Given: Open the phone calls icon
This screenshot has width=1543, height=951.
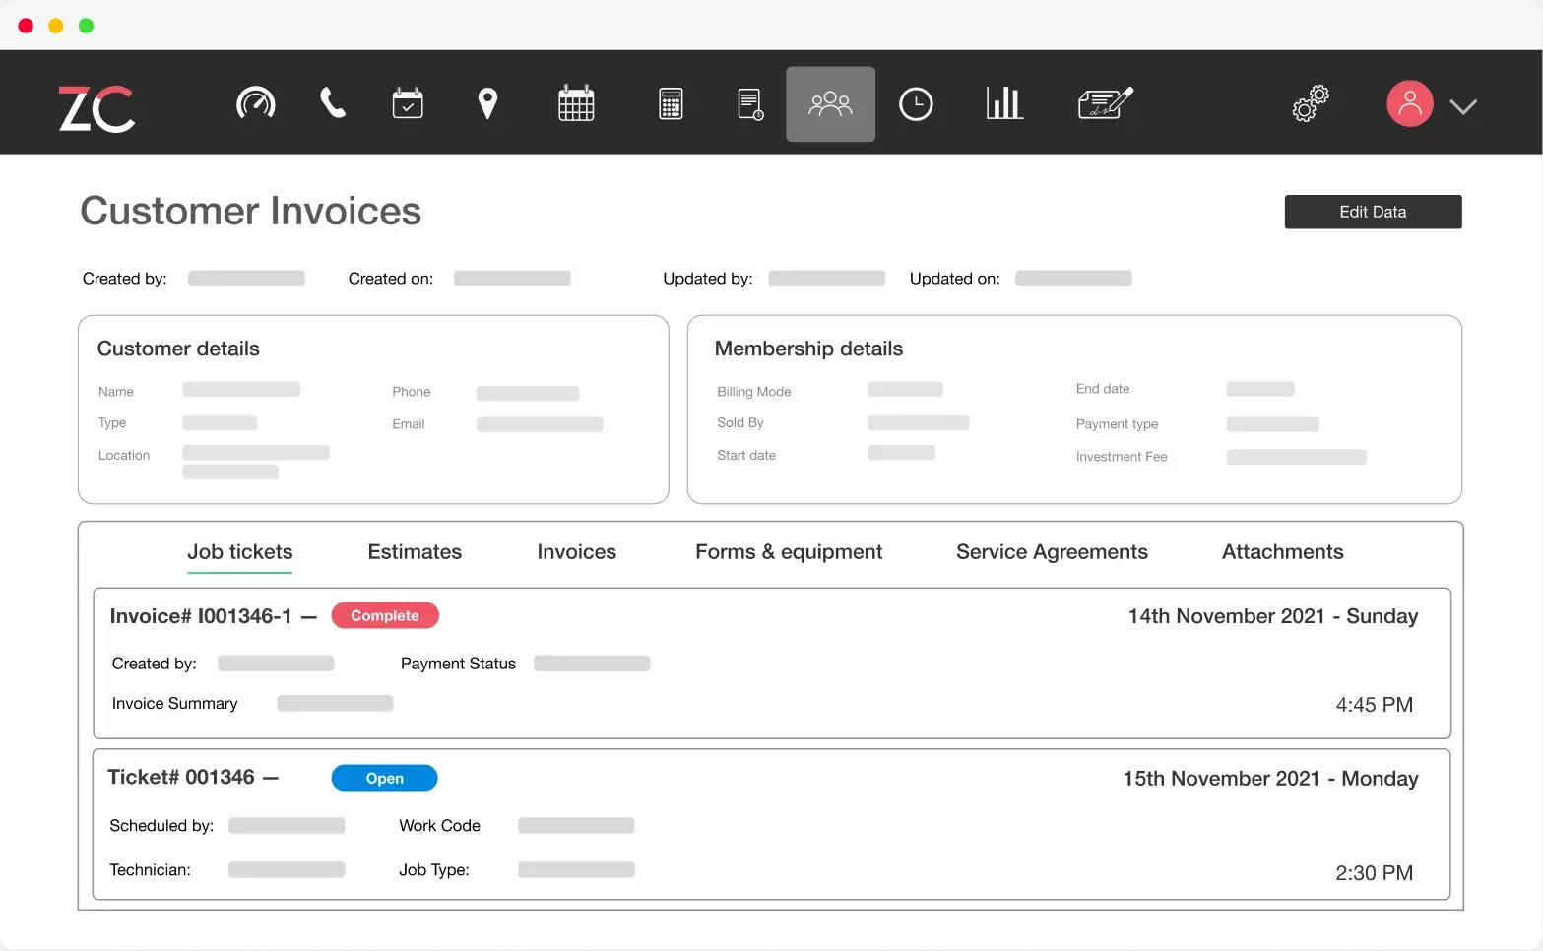Looking at the screenshot, I should pyautogui.click(x=333, y=102).
